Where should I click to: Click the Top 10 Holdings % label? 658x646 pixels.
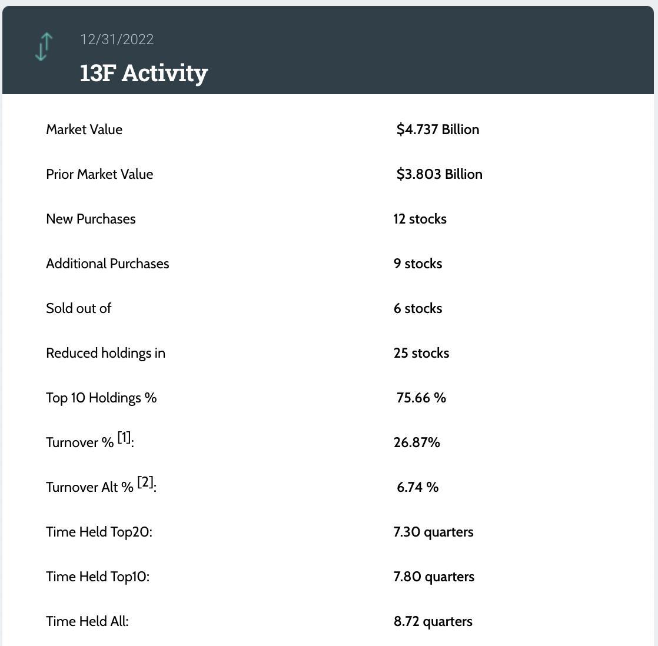[101, 398]
